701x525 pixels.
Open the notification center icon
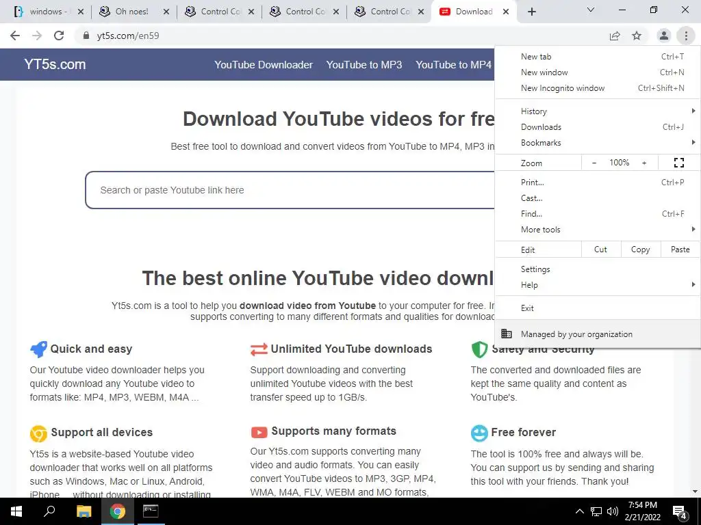point(680,513)
